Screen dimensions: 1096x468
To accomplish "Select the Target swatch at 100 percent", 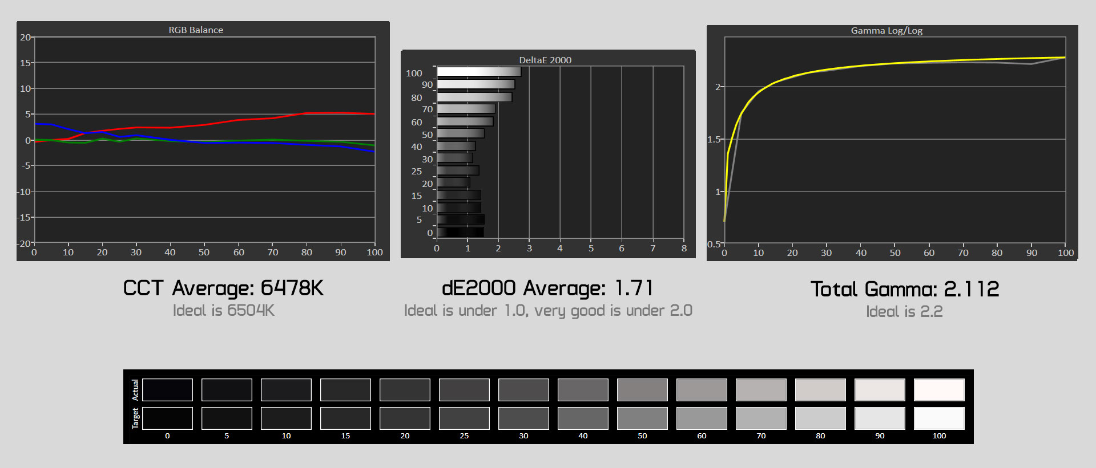I will [939, 418].
